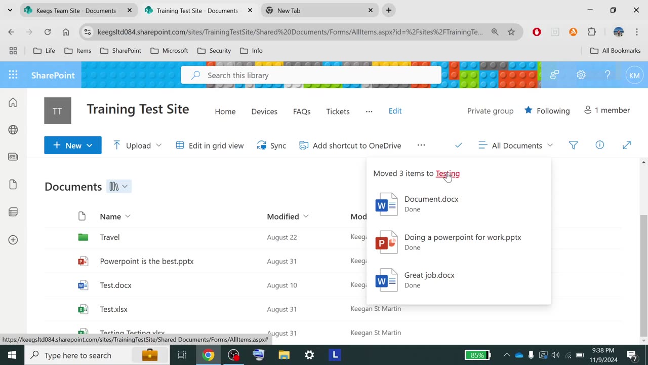Open the command bar overflow ellipsis
Screen dimensions: 648x365
coord(421,145)
